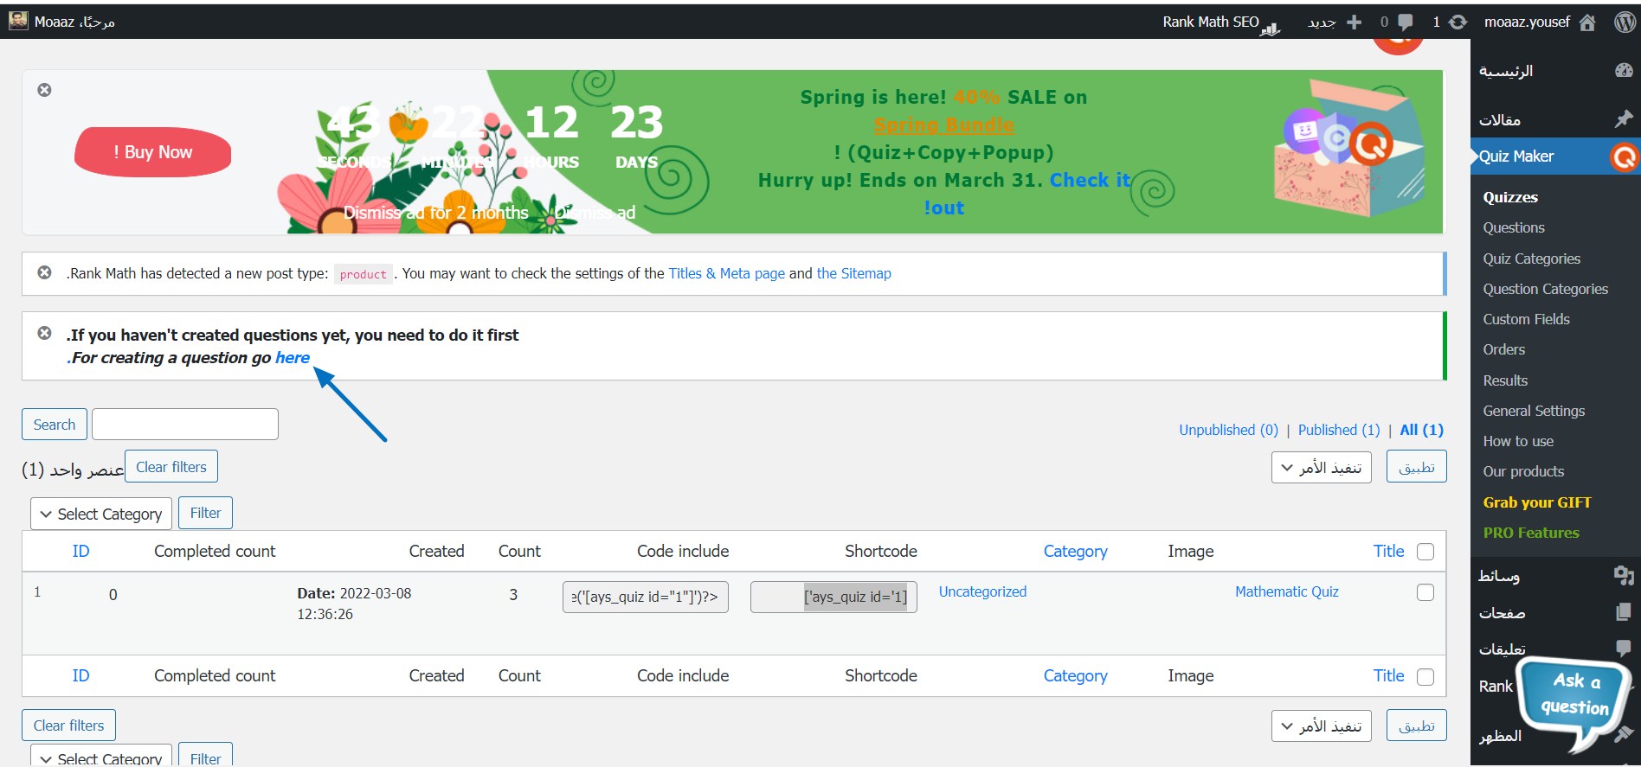Select the ays_quiz shortcode field

[833, 597]
